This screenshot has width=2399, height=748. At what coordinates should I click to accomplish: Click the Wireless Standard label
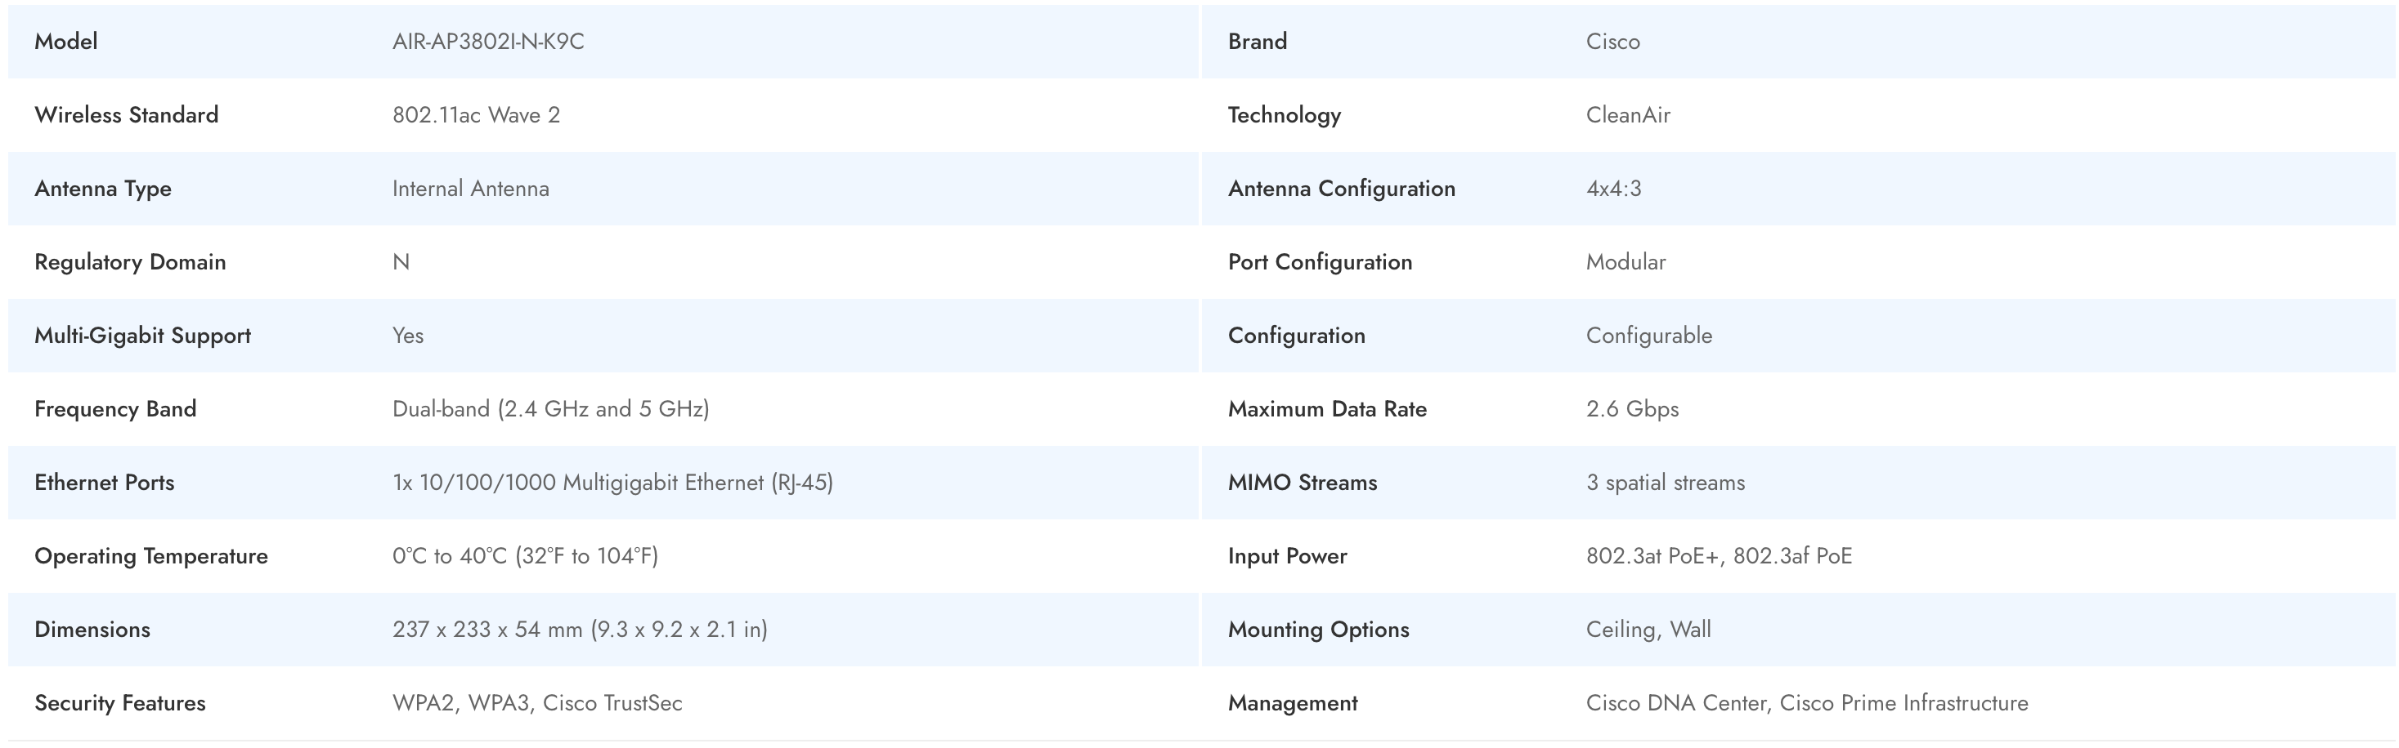[x=127, y=115]
